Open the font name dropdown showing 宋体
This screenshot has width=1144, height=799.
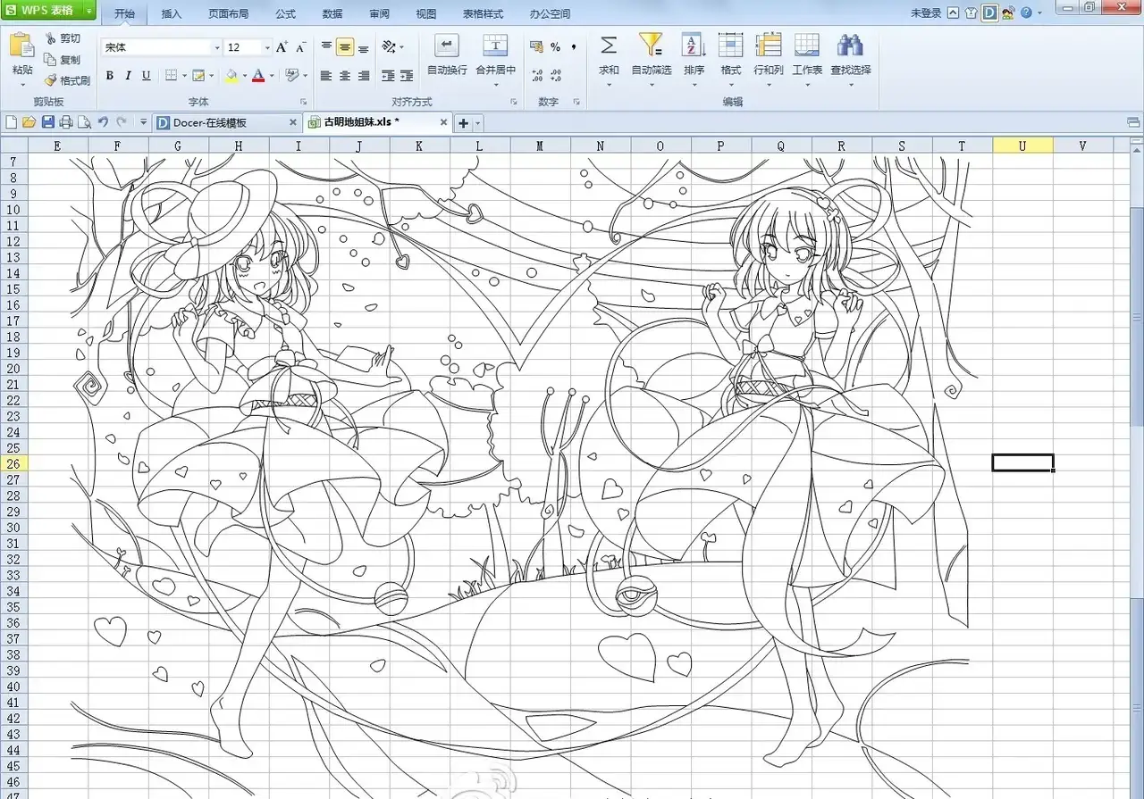pyautogui.click(x=216, y=48)
